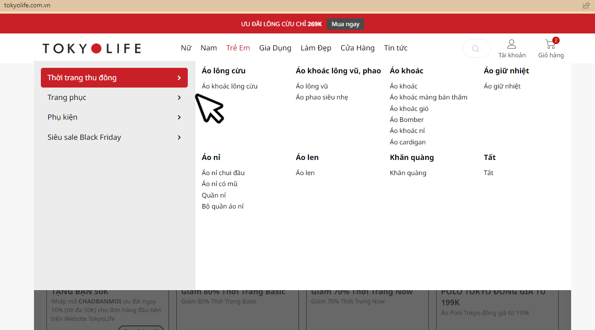Open the Trẻ Em menu
Screen dimensions: 595x330
click(238, 48)
